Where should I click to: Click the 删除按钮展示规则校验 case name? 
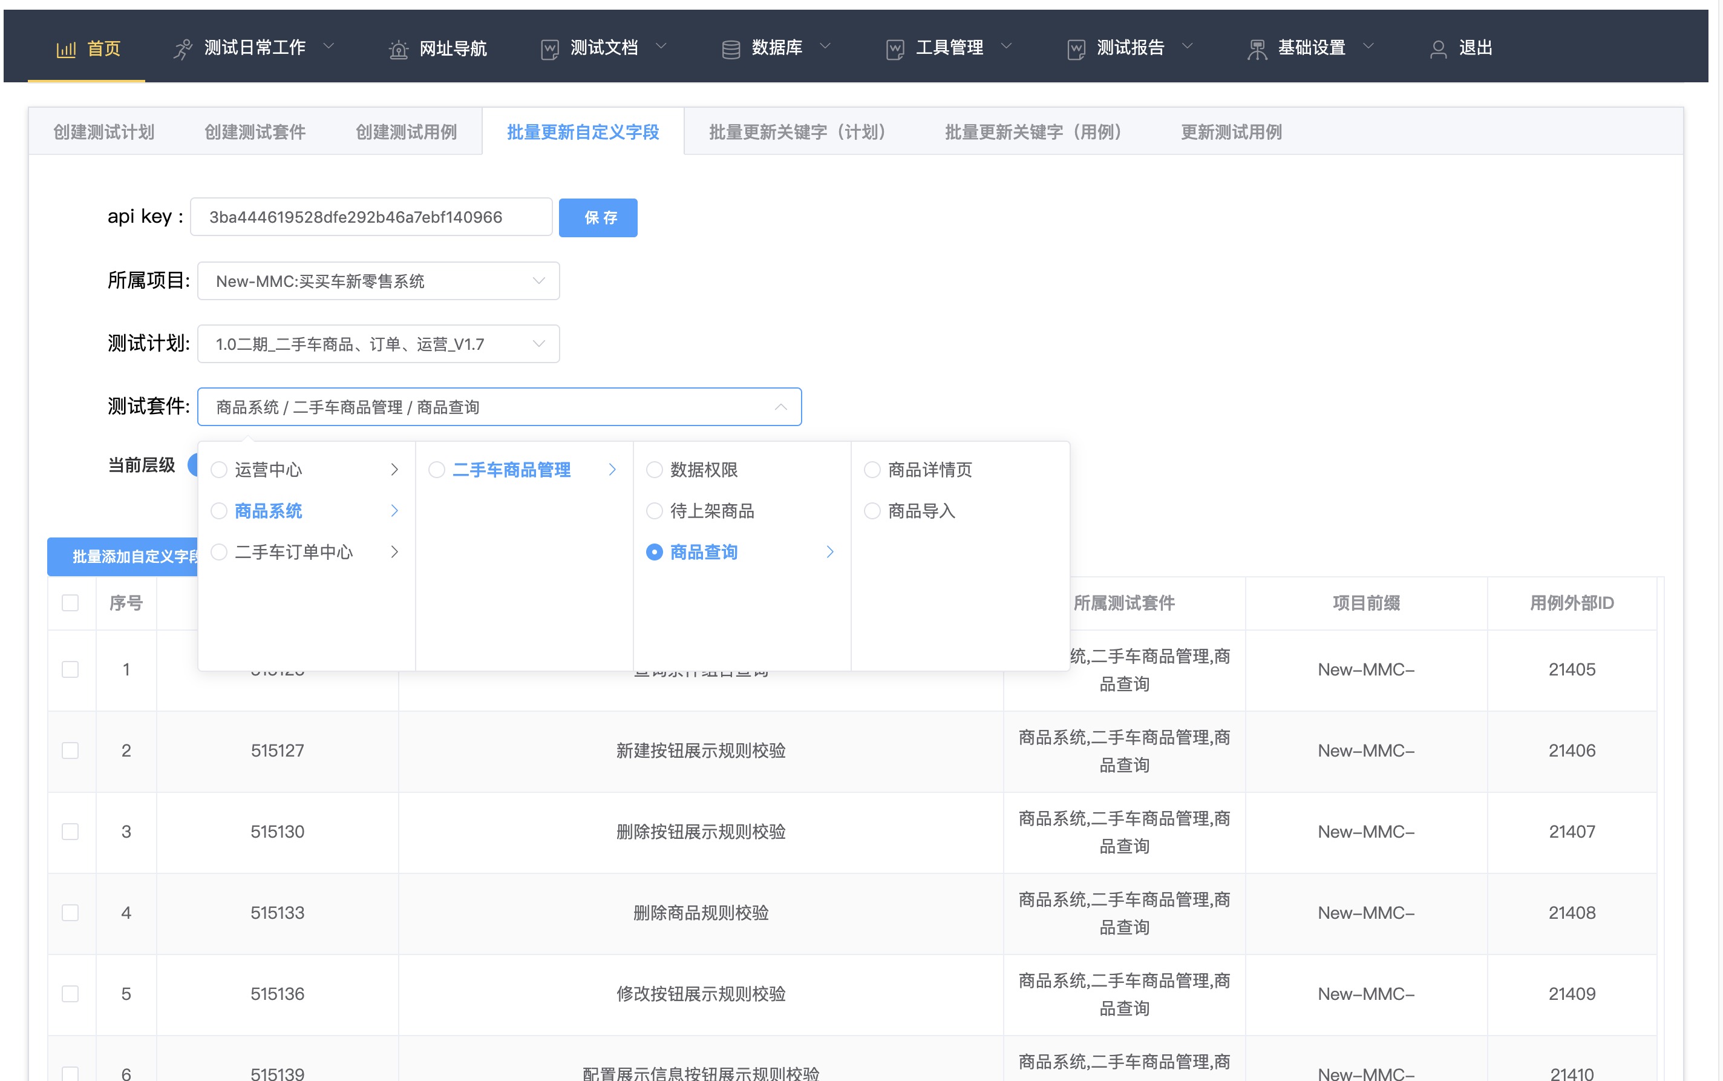pos(701,832)
